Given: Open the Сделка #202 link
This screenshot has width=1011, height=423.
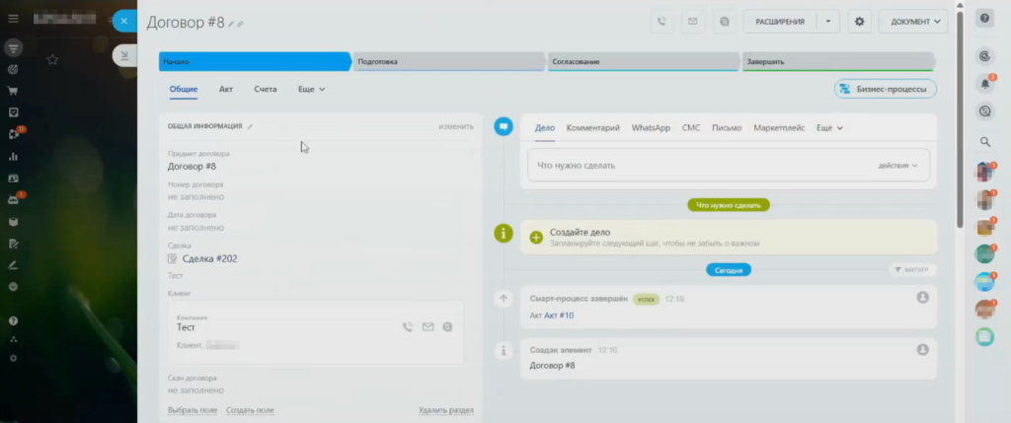Looking at the screenshot, I should (x=209, y=258).
